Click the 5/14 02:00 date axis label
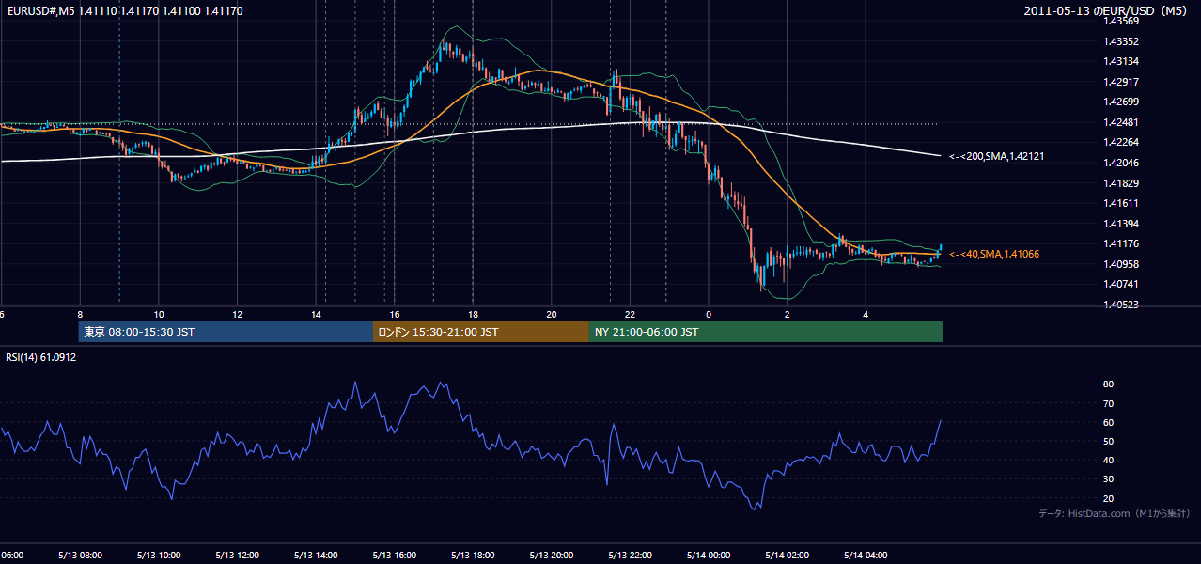The width and height of the screenshot is (1201, 564). pyautogui.click(x=787, y=555)
